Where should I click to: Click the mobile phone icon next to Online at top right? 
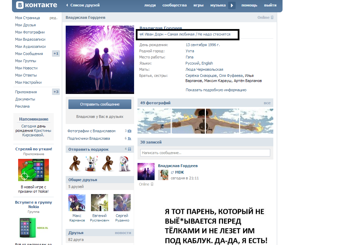click(x=272, y=17)
